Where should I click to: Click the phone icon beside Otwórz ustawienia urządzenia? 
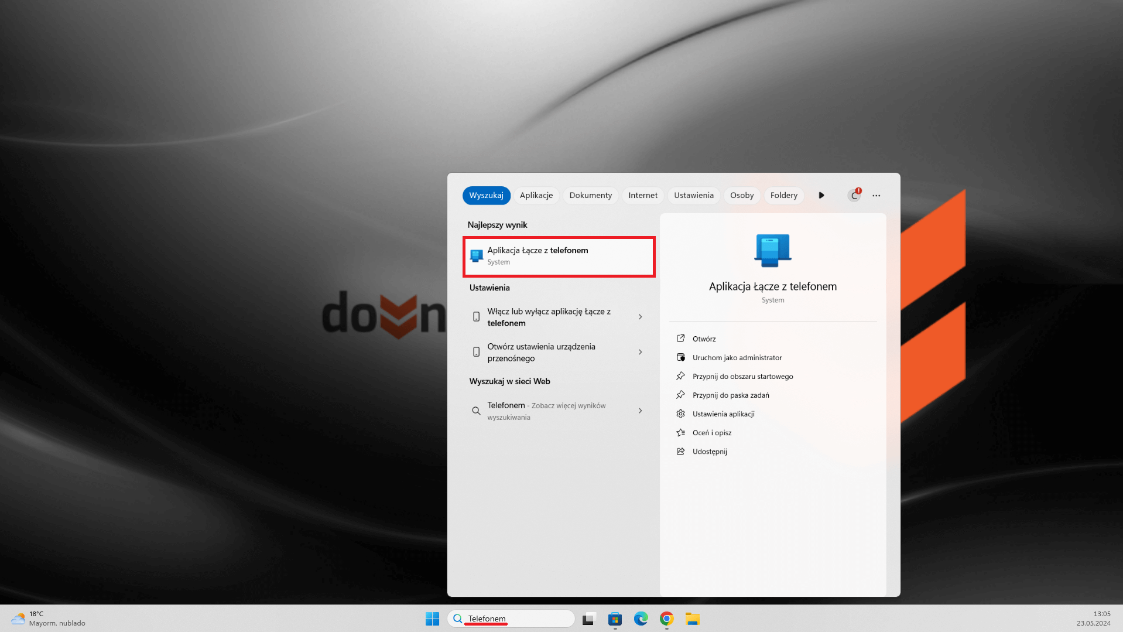pyautogui.click(x=476, y=352)
